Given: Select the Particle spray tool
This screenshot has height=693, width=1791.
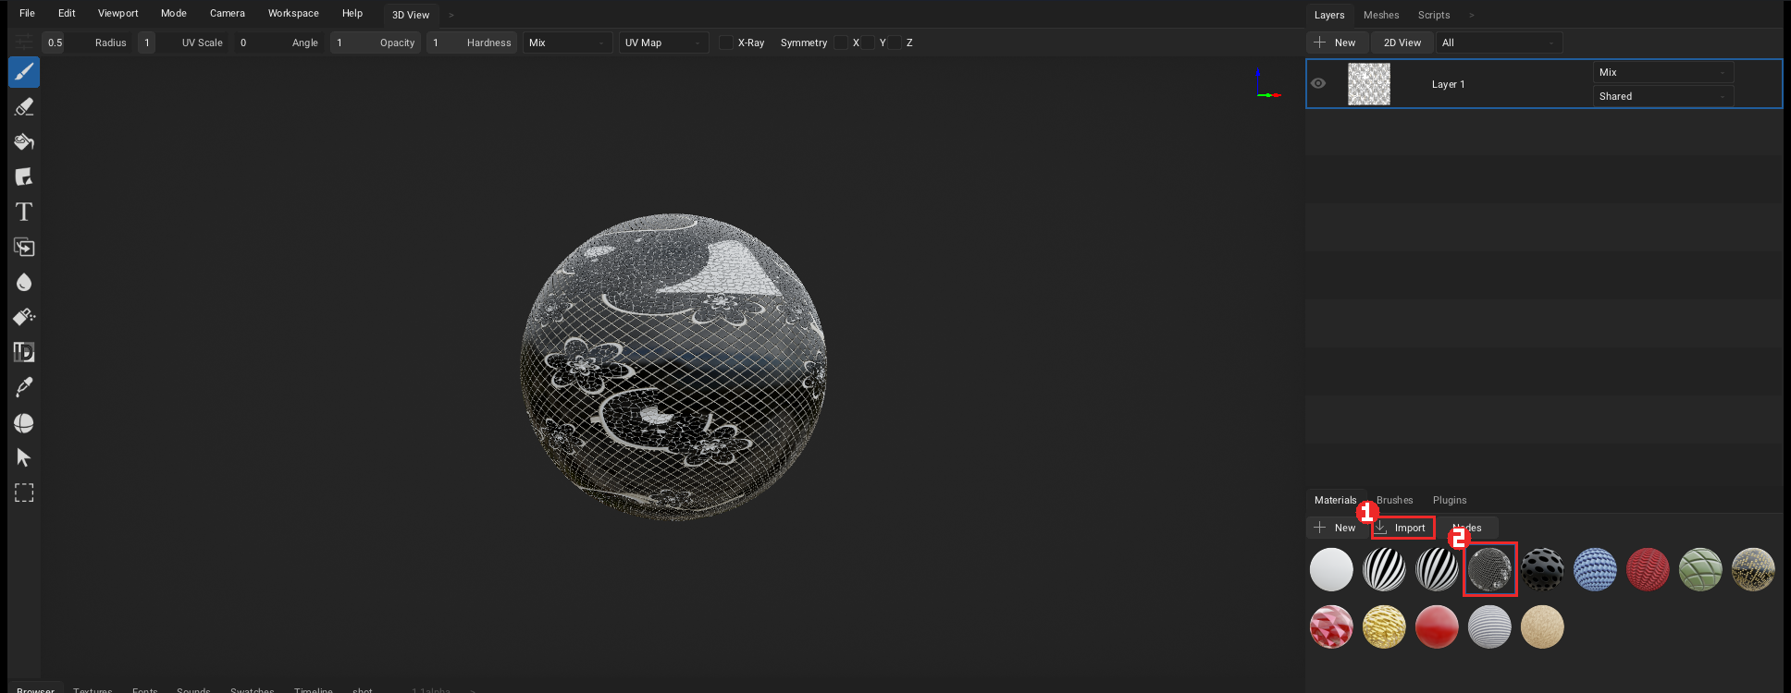Looking at the screenshot, I should (24, 318).
